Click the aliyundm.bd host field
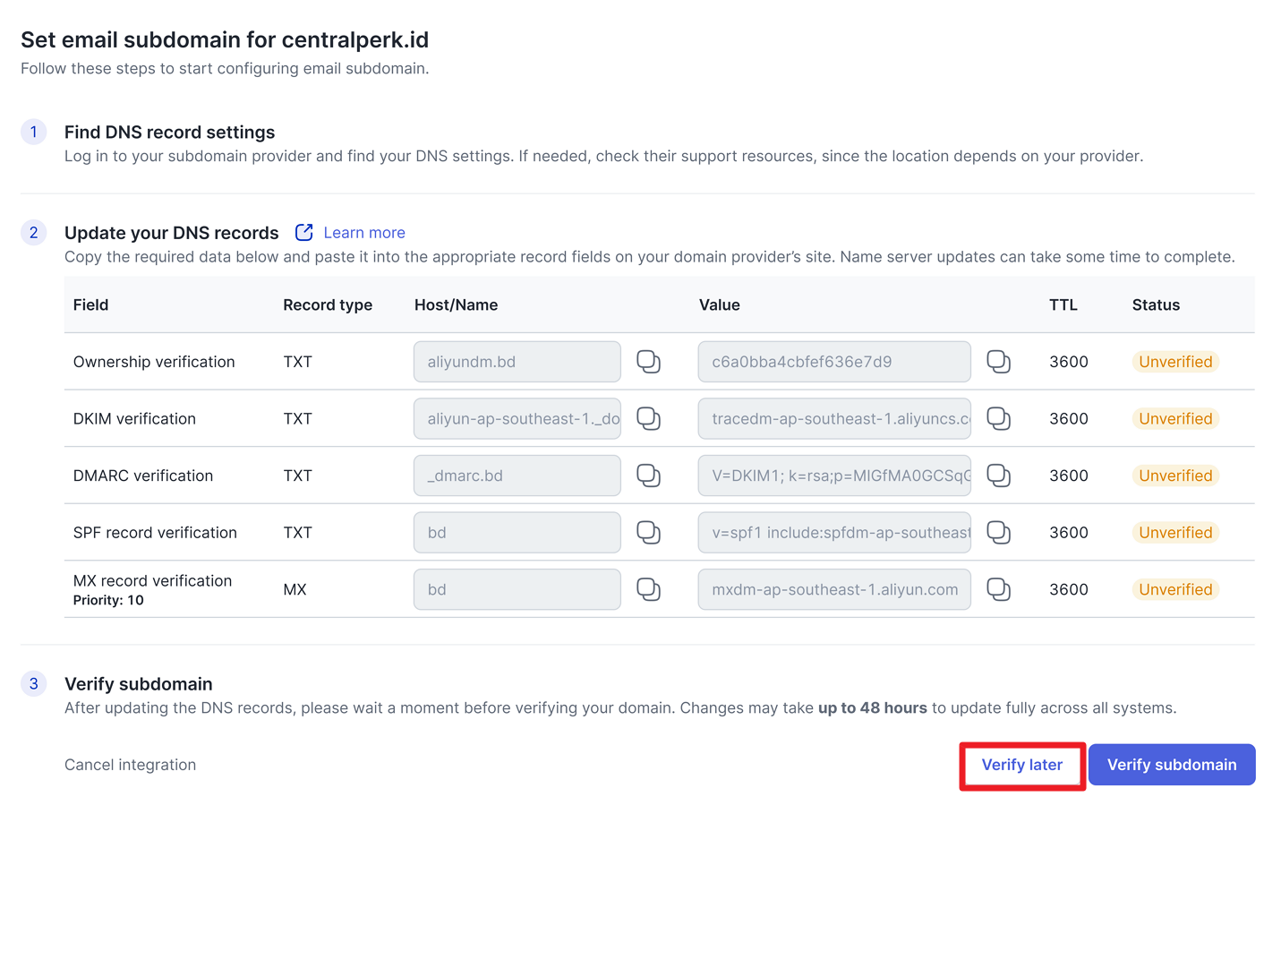Image resolution: width=1281 pixels, height=977 pixels. click(x=517, y=362)
